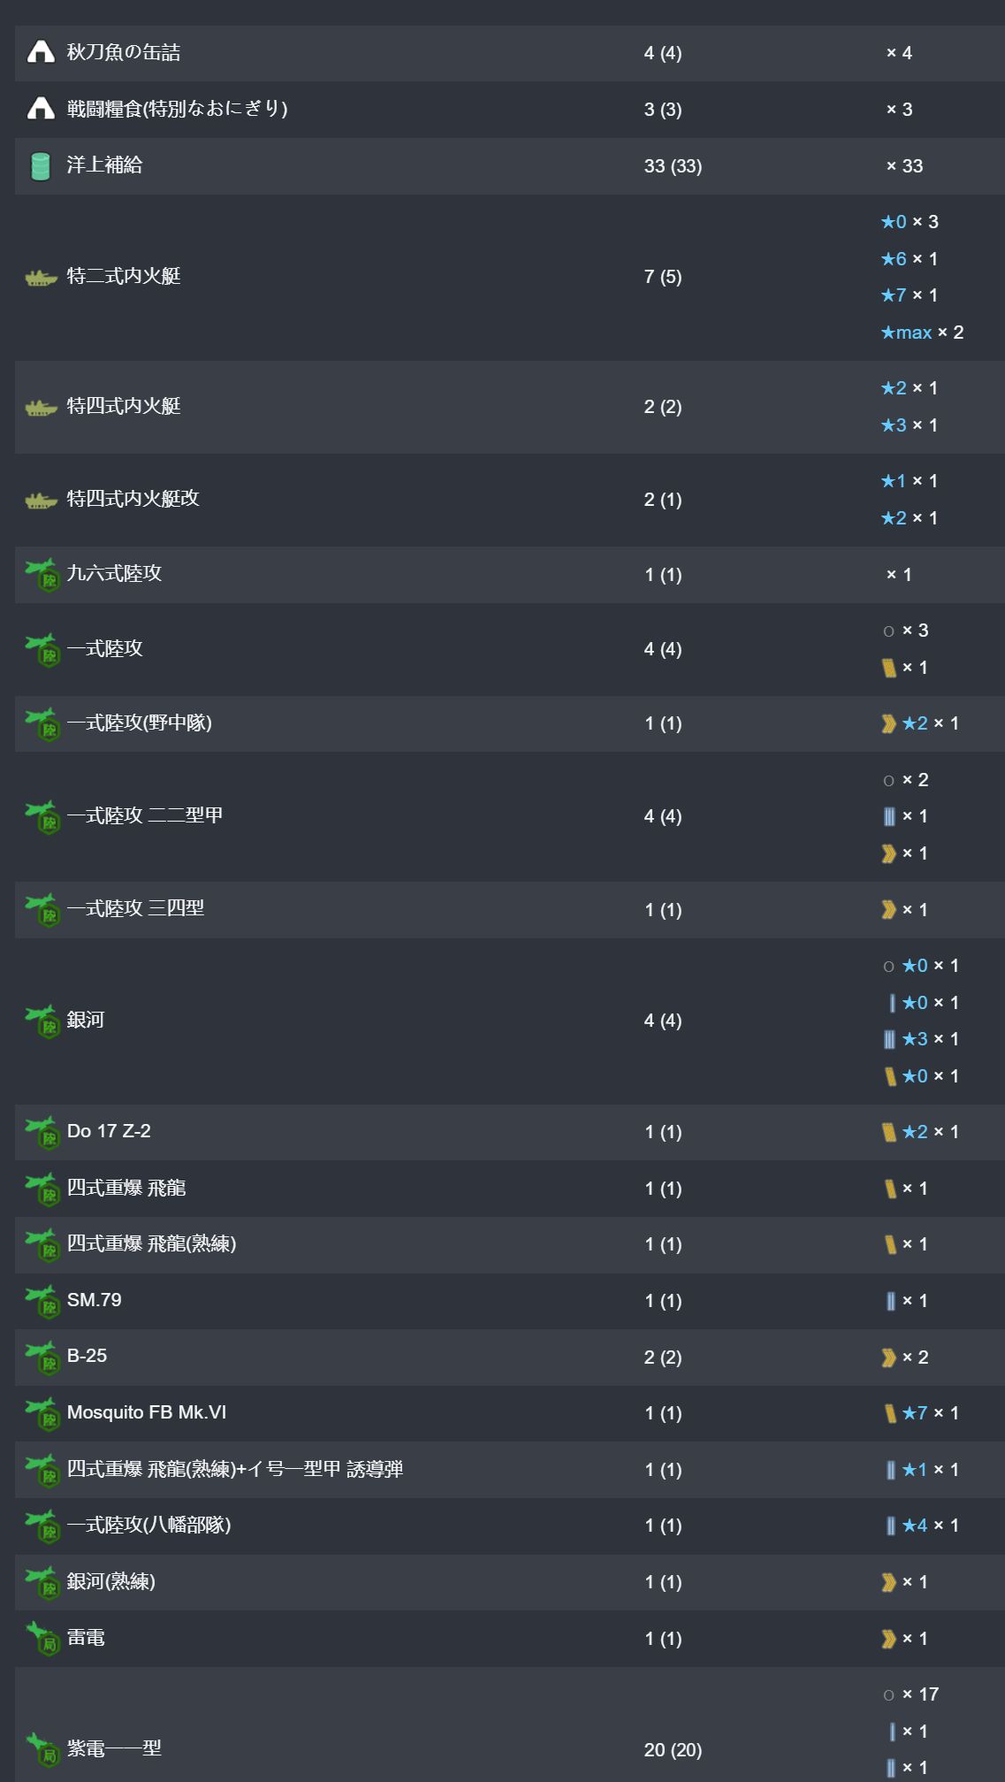
Task: Click the ration icon beside 戦闘糧食(特別なおにぎり)
Action: coord(41,109)
